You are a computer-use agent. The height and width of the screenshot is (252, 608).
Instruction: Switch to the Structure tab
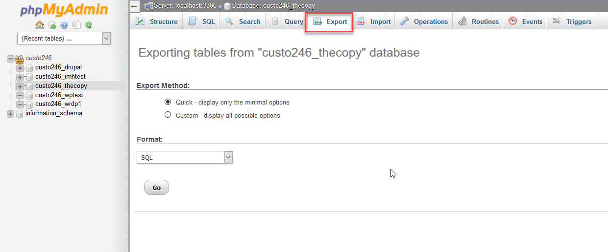pos(157,21)
